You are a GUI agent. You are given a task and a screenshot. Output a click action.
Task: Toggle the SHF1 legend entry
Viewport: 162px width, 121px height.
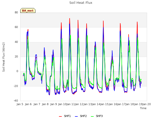65,116
